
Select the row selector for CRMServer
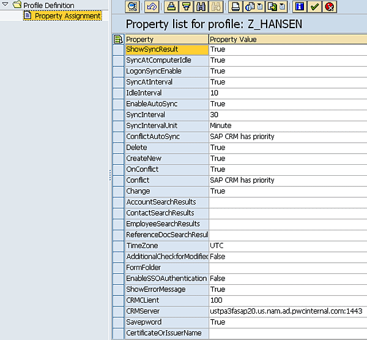118,311
